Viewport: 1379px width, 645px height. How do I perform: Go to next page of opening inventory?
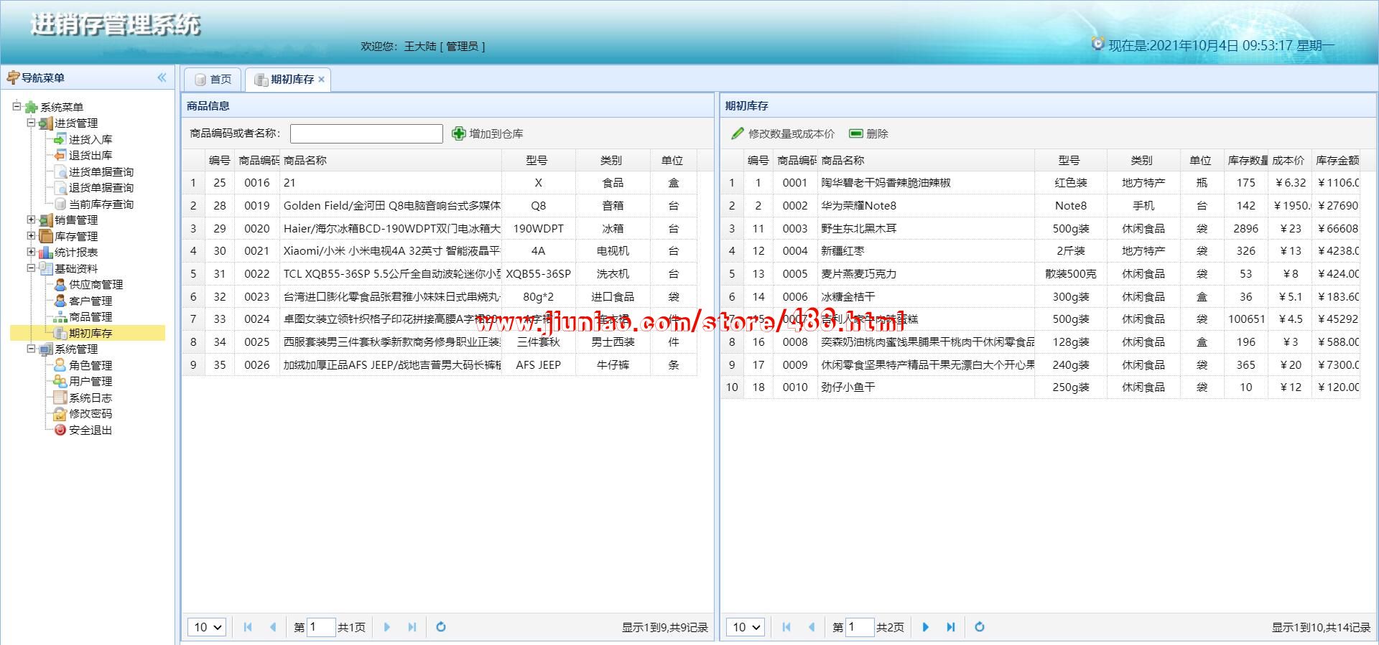click(925, 627)
